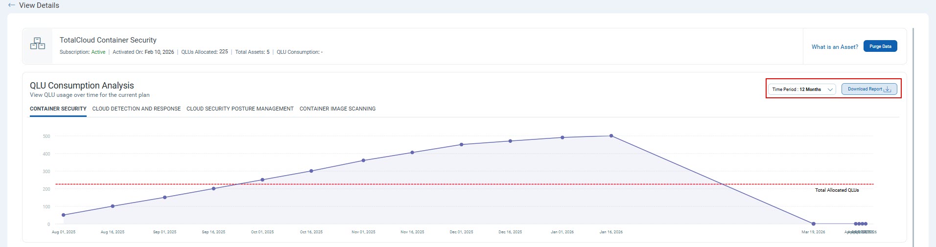This screenshot has width=936, height=247.
Task: Open the Cloud Detection and Response tab
Action: click(137, 109)
